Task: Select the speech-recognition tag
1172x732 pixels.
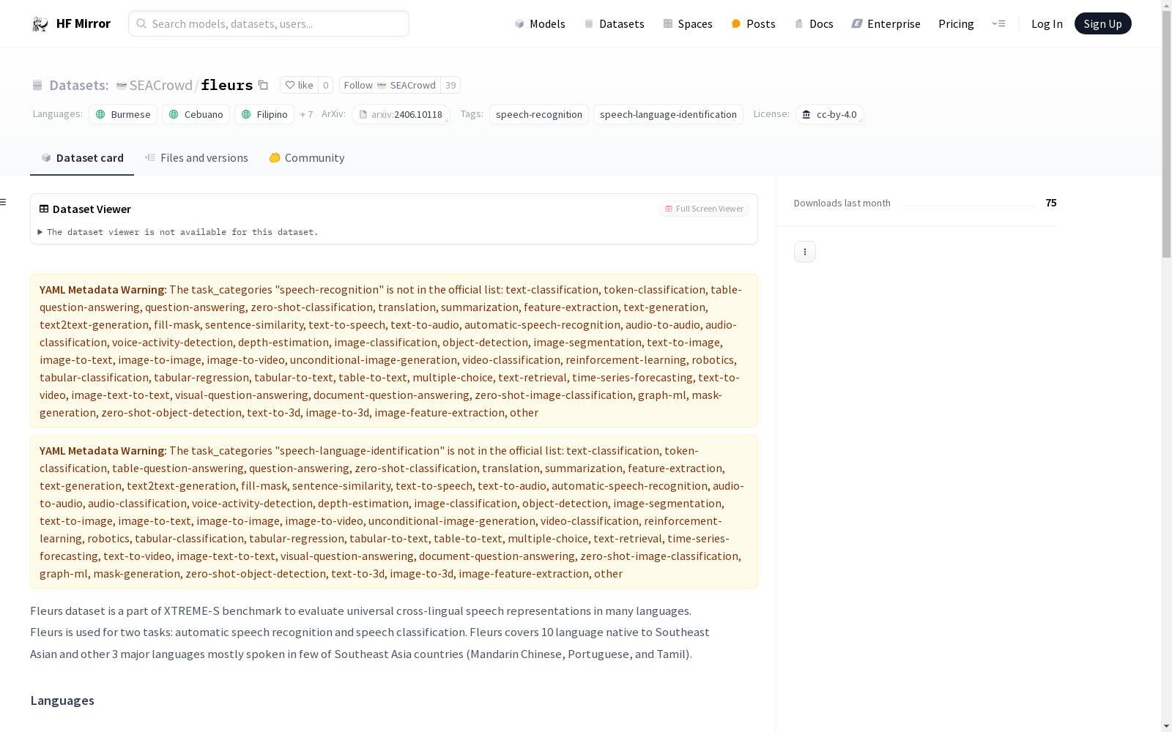Action: (539, 114)
